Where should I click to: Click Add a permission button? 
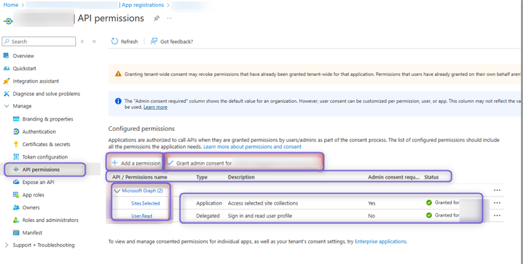[x=136, y=163]
